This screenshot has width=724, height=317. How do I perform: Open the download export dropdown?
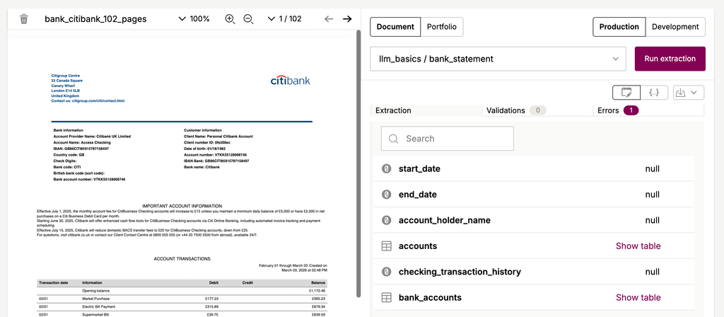click(689, 93)
